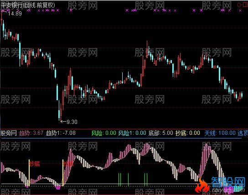This screenshot has width=248, height=195.
Task: Click the 风险1: 0.00 indicator label
Action: 132,133
